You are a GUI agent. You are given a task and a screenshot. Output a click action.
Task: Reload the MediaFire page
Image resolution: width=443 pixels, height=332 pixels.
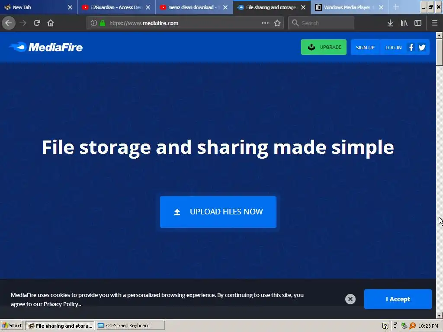(37, 23)
